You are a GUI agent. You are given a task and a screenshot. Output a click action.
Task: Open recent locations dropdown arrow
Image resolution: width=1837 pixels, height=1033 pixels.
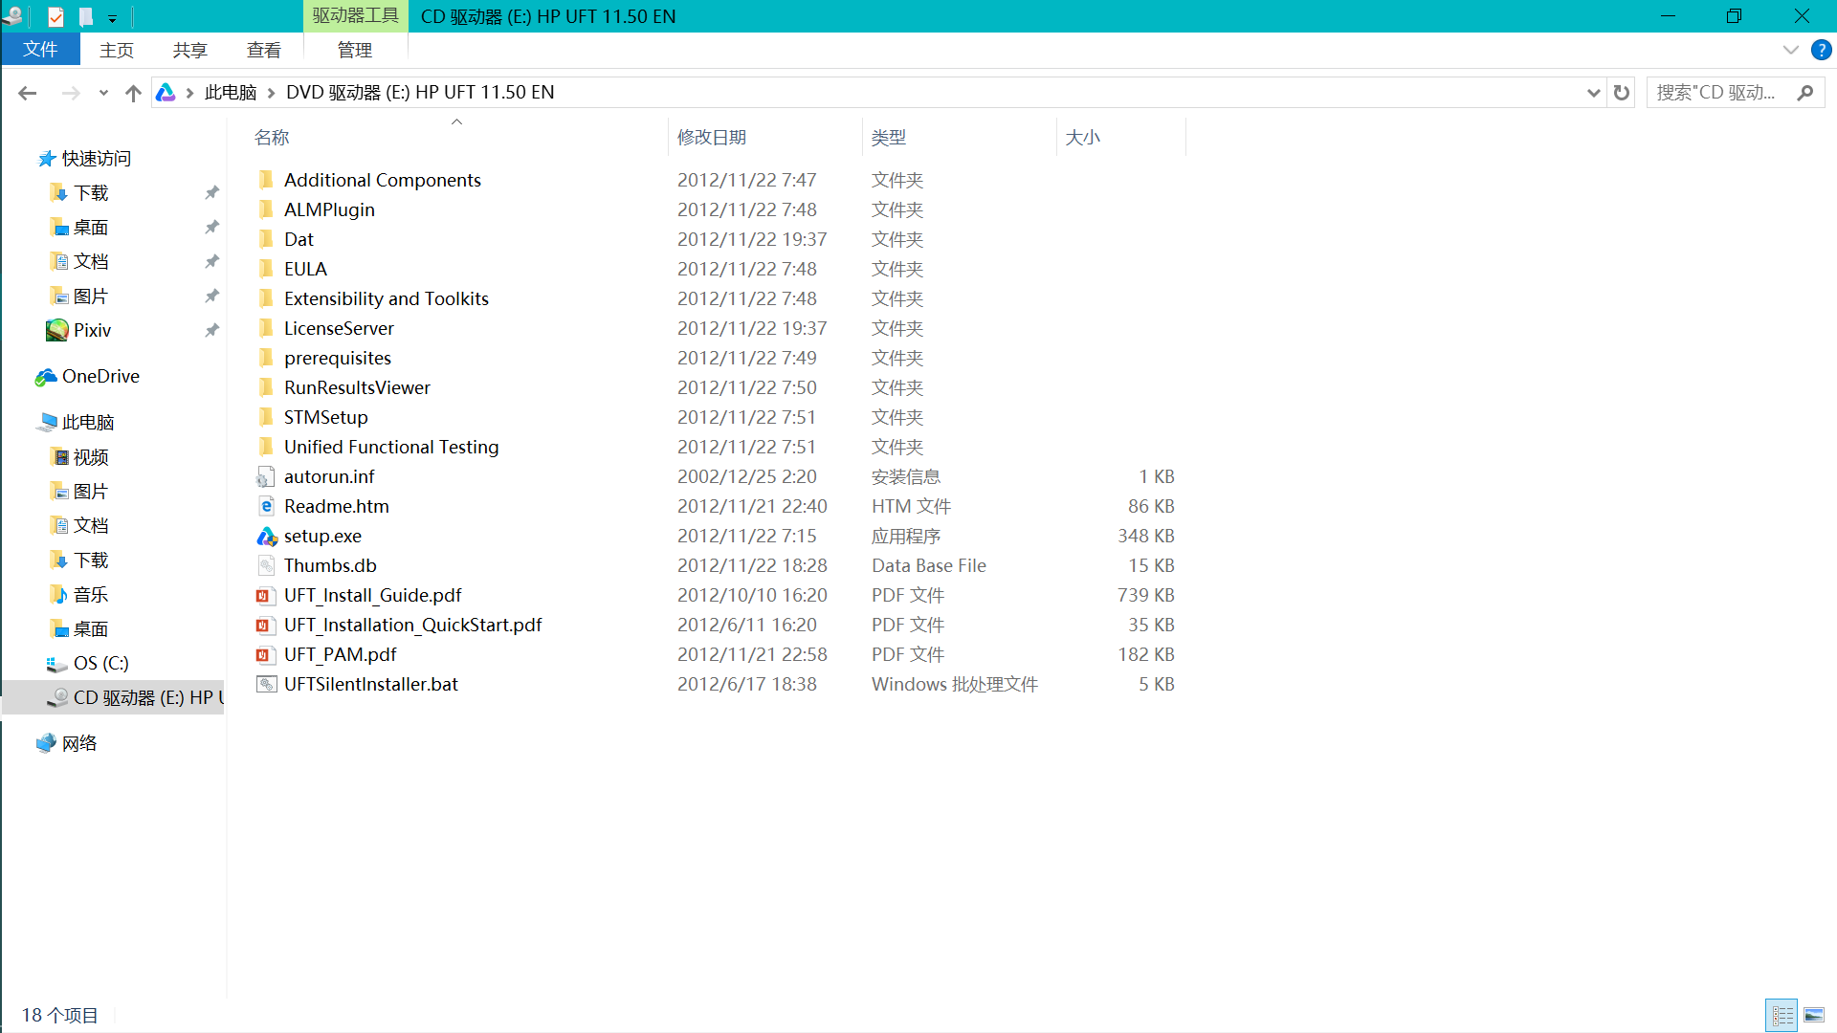pyautogui.click(x=103, y=93)
